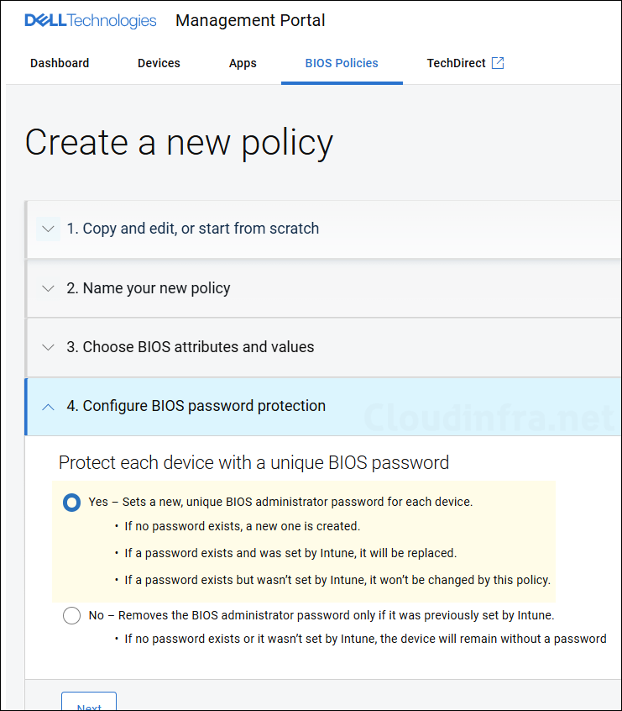Open the TechDirect link
The width and height of the screenshot is (622, 711).
[456, 63]
